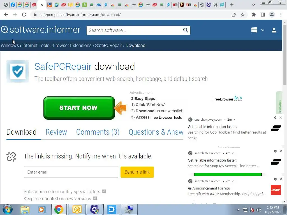
Task: Open the Chrome profile avatar
Action: (272, 15)
